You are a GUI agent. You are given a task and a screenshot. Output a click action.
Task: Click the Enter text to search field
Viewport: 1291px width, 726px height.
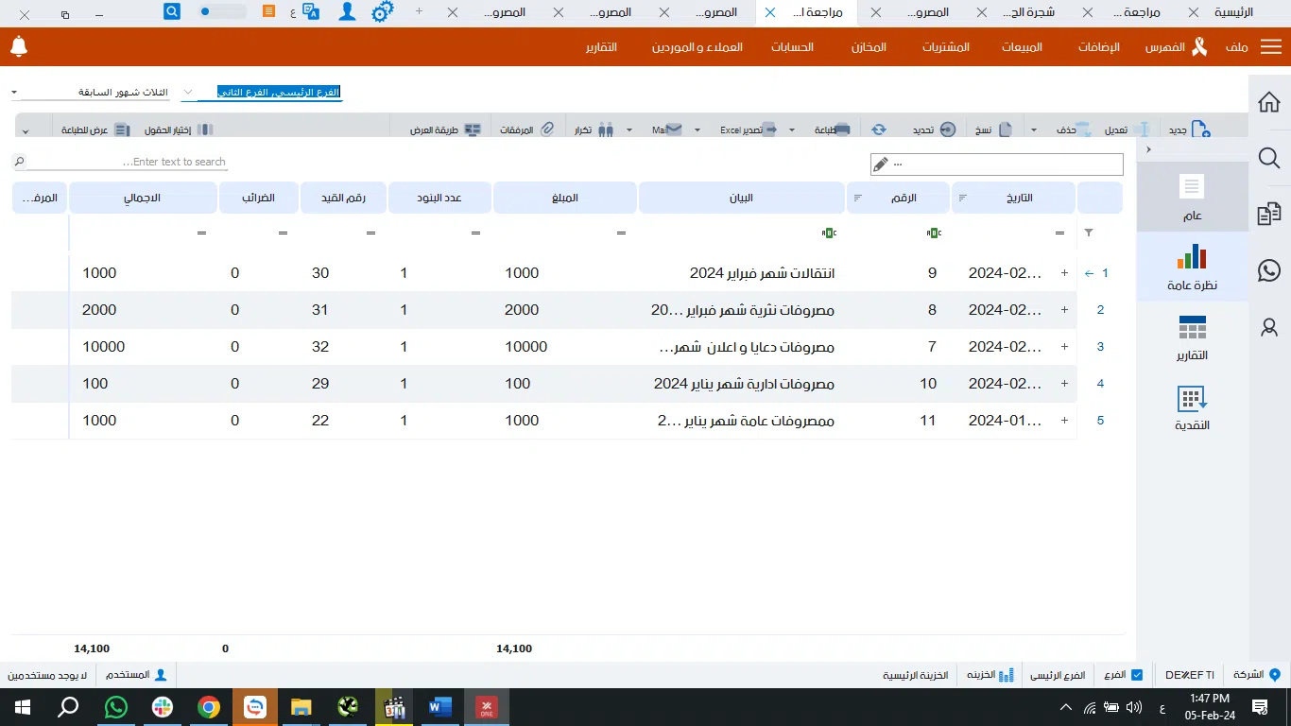[121, 162]
